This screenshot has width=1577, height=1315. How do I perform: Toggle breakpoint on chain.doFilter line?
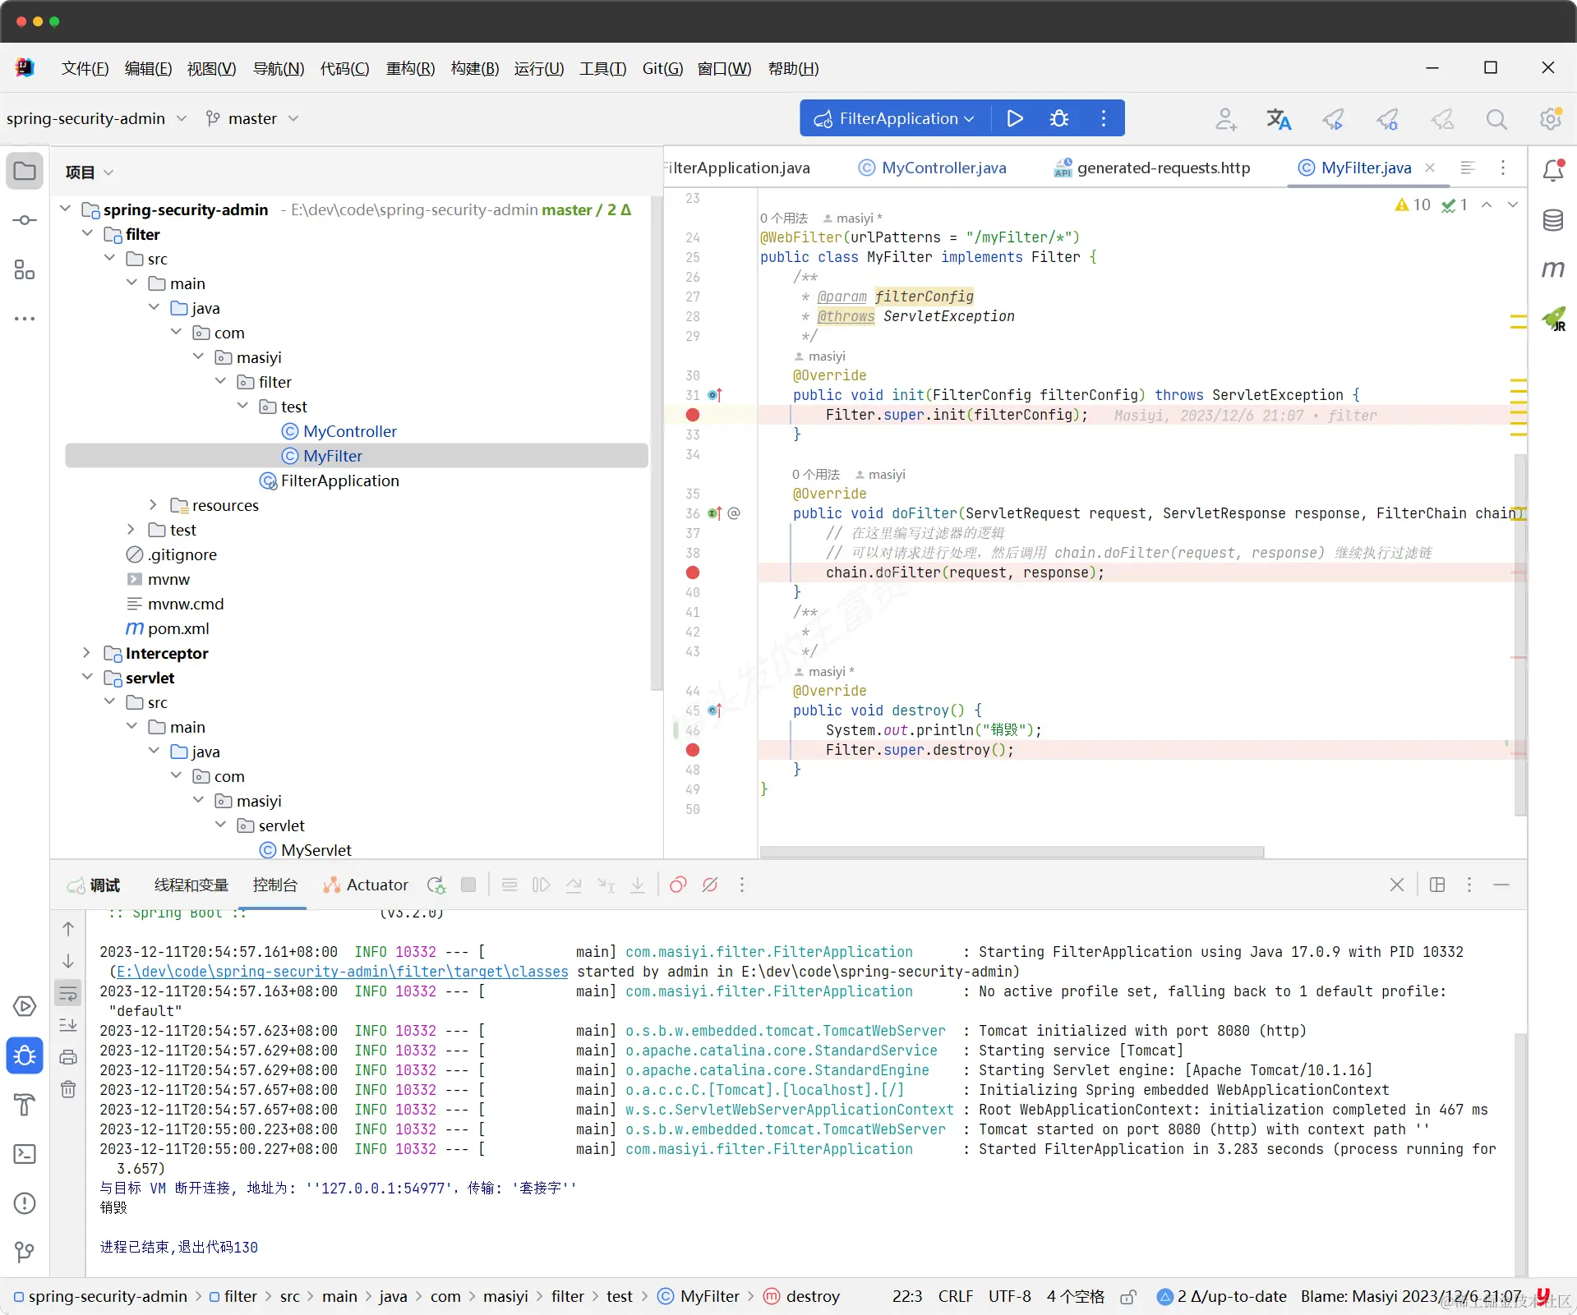click(x=693, y=572)
